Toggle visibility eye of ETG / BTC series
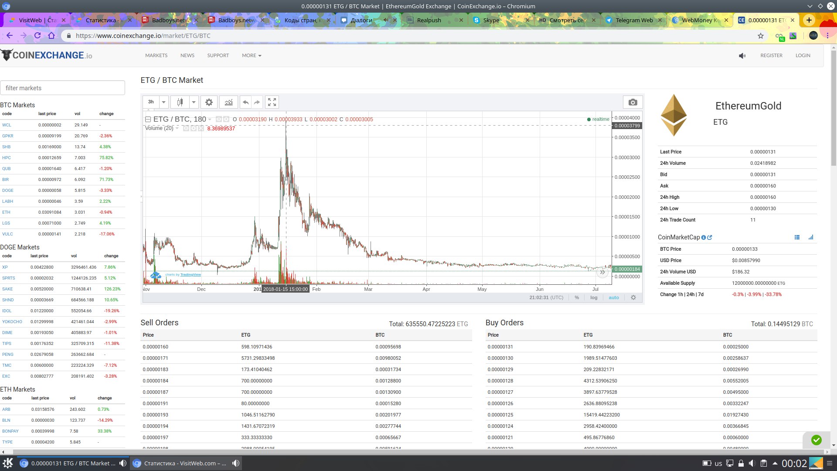Viewport: 837px width, 471px height. coord(219,119)
